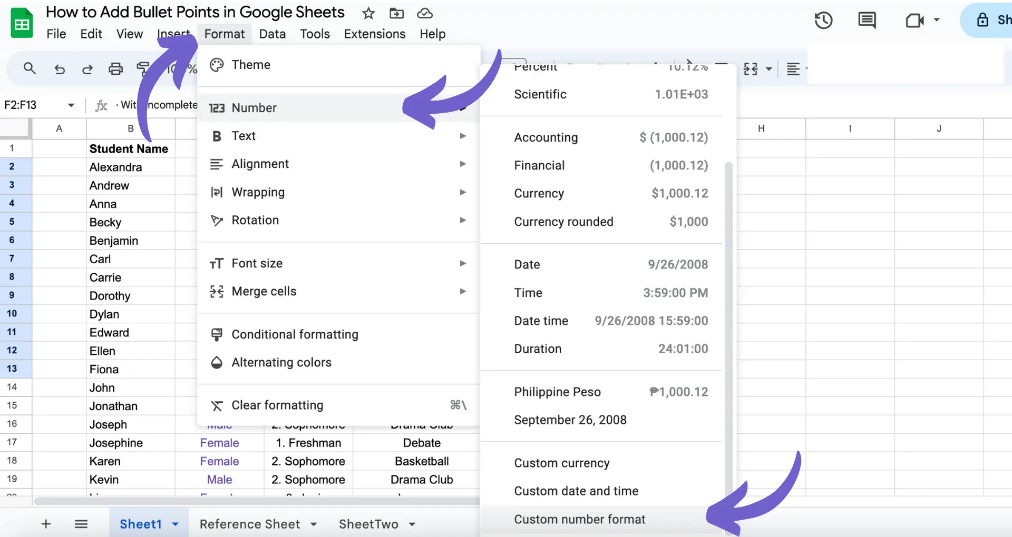Open SheetTwo tab dropdown arrow
The width and height of the screenshot is (1012, 537).
click(x=412, y=524)
